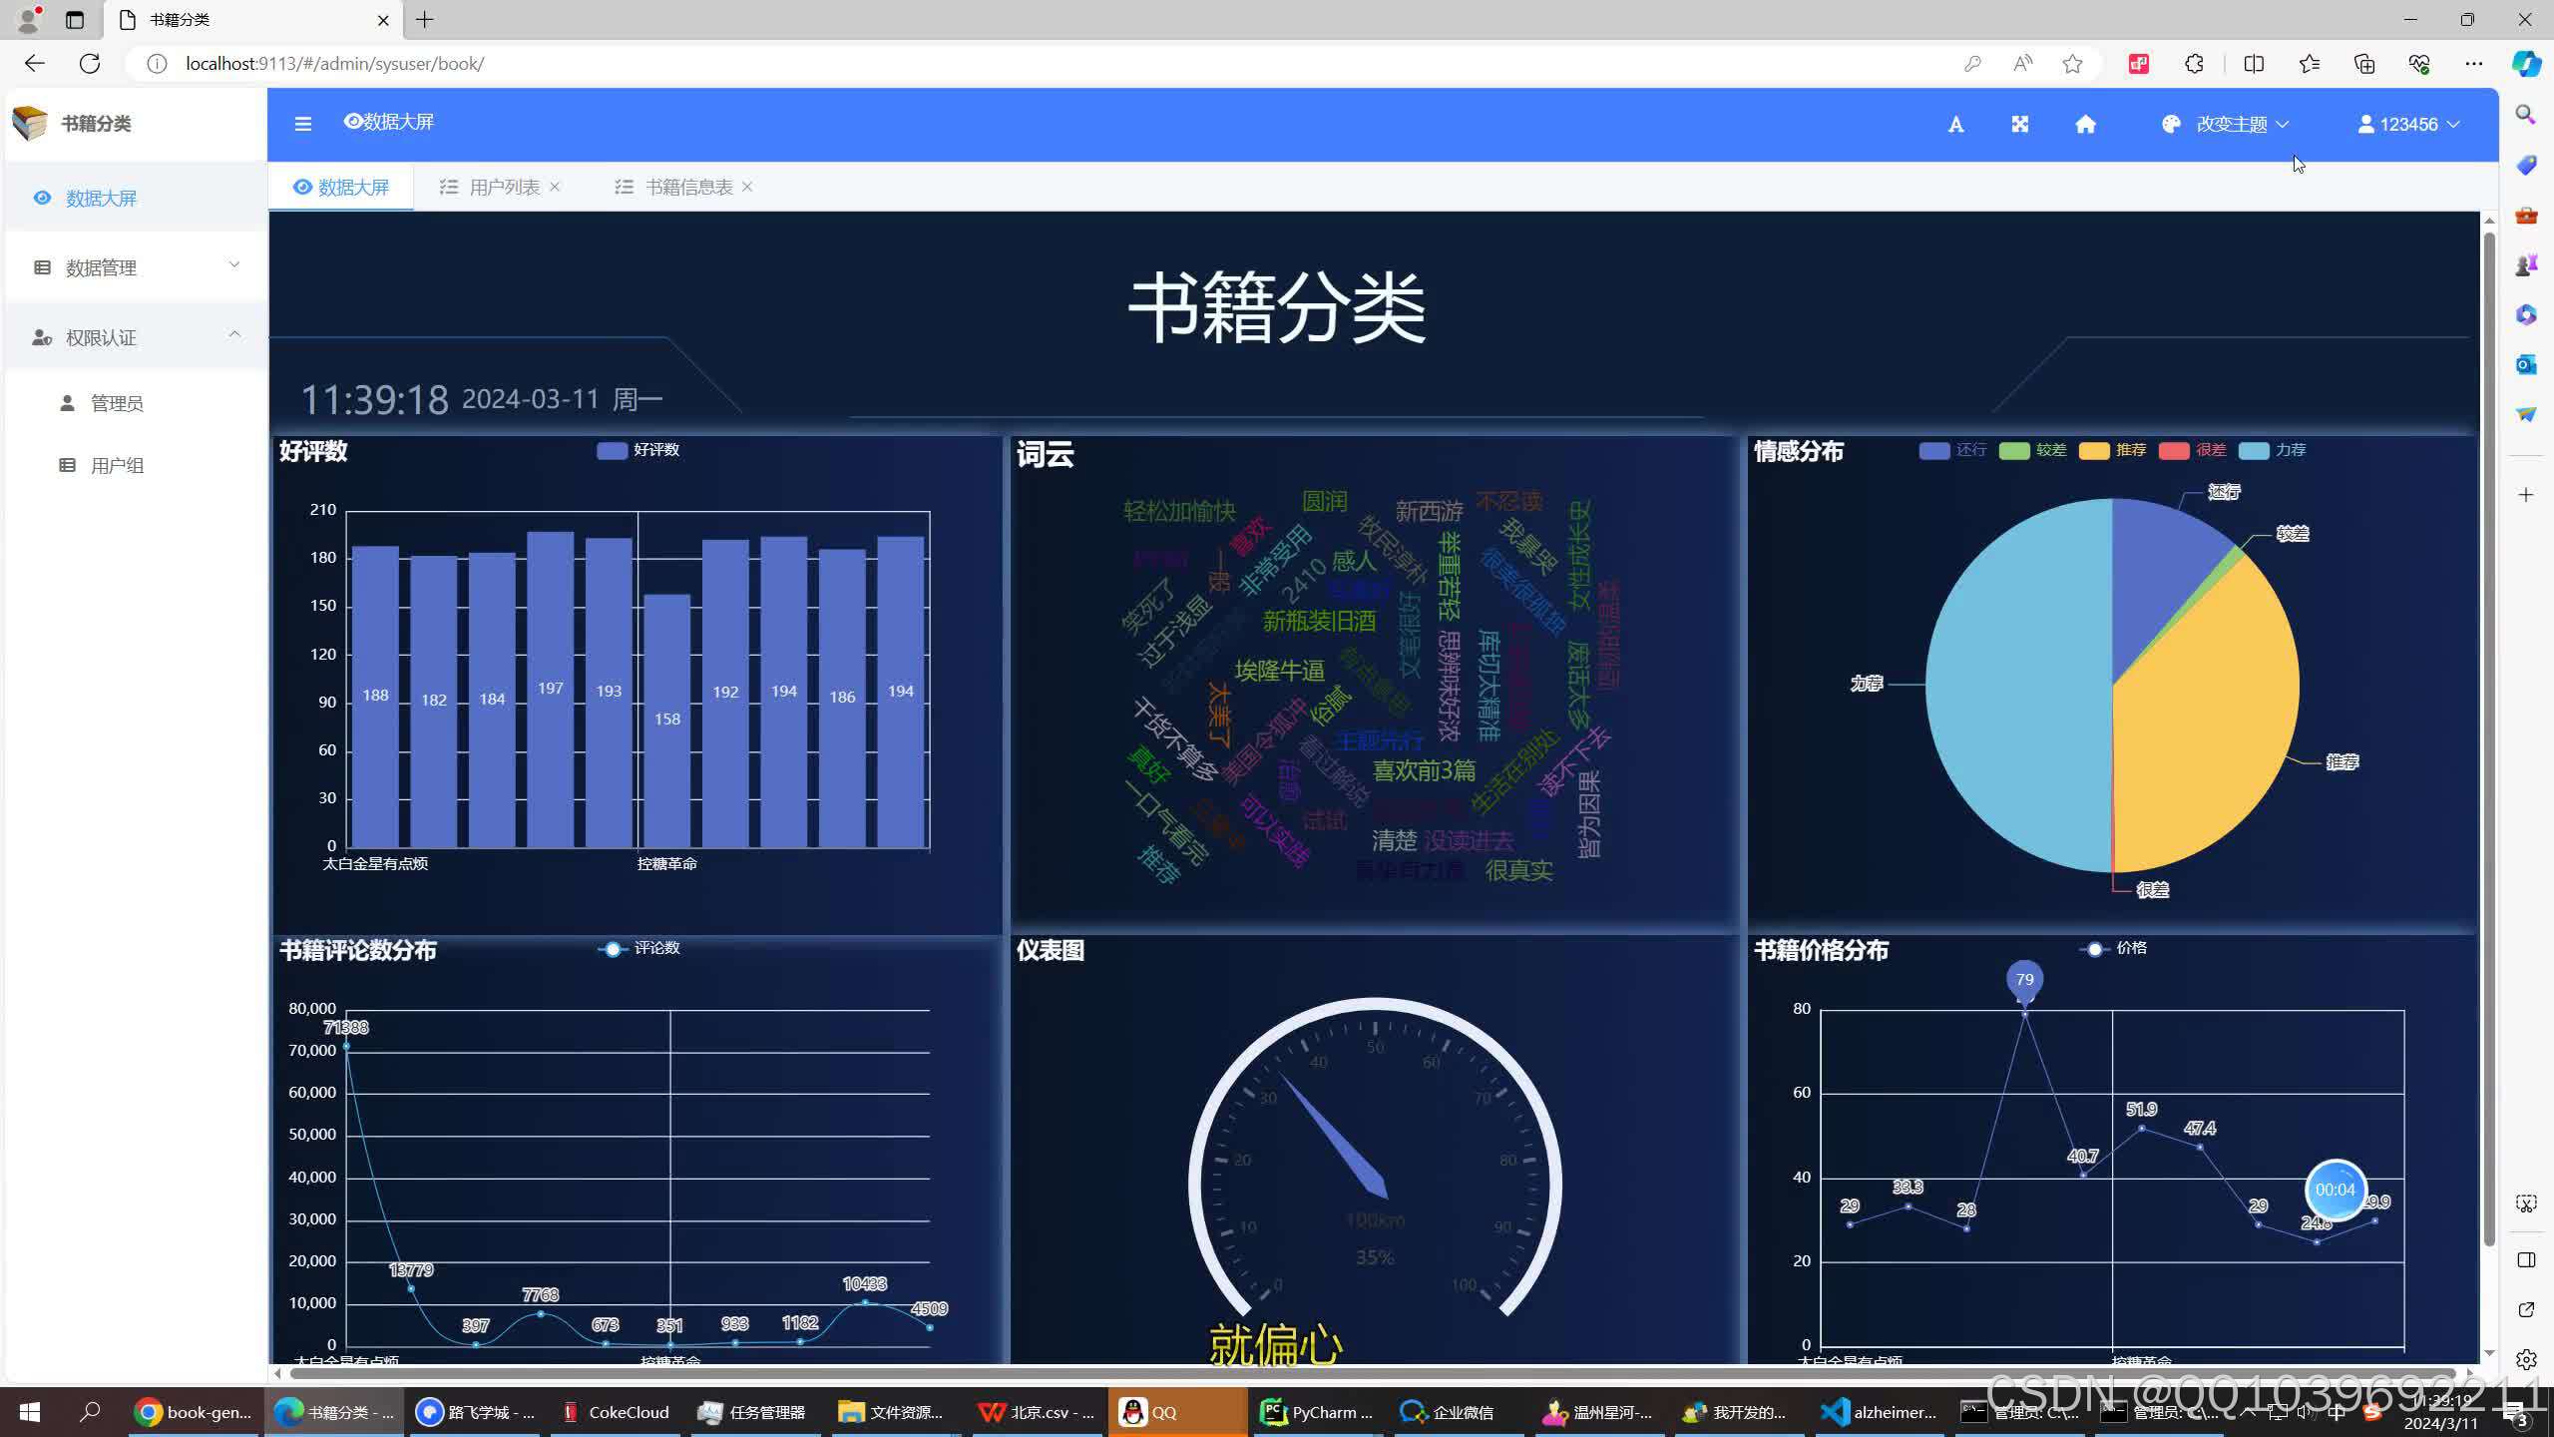
Task: Select 数据大屏 in the sidebar
Action: (136, 198)
